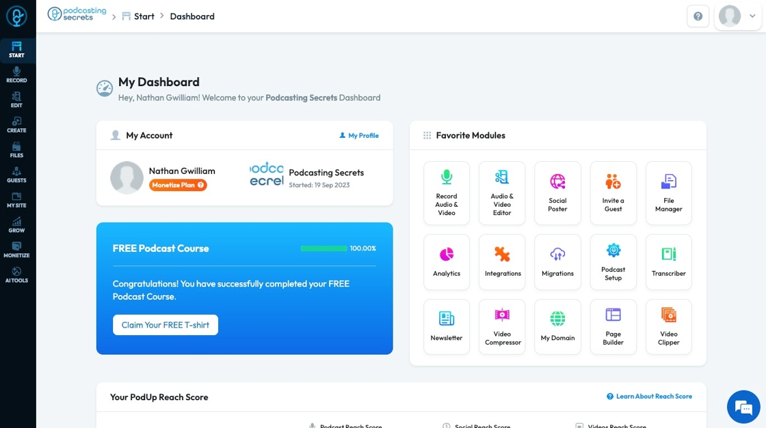
Task: Open the Start section in sidebar
Action: (16, 51)
